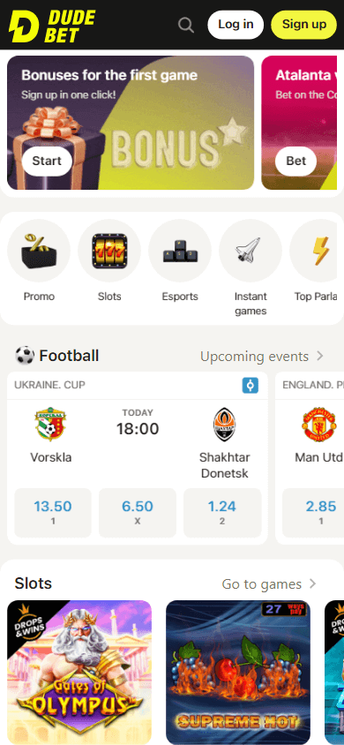Screen dimensions: 344x745
Task: Click Start on the bonus banner
Action: [47, 161]
